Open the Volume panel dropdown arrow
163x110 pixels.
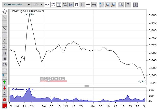click(x=26, y=90)
